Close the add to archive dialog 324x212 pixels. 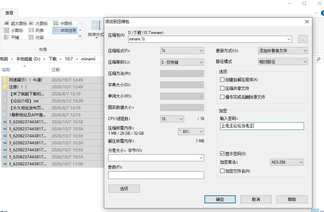307,22
